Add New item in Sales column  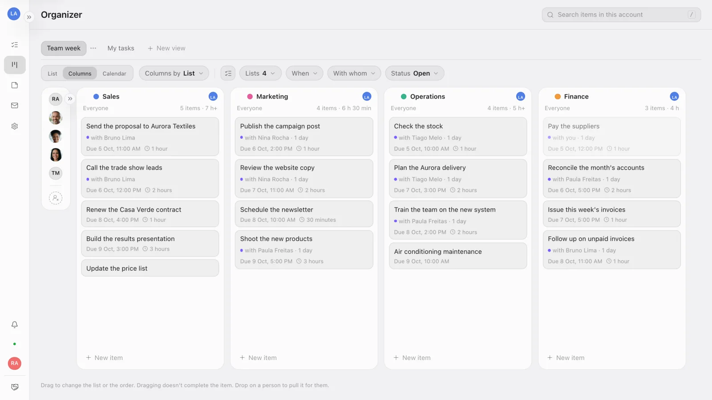[x=105, y=358]
